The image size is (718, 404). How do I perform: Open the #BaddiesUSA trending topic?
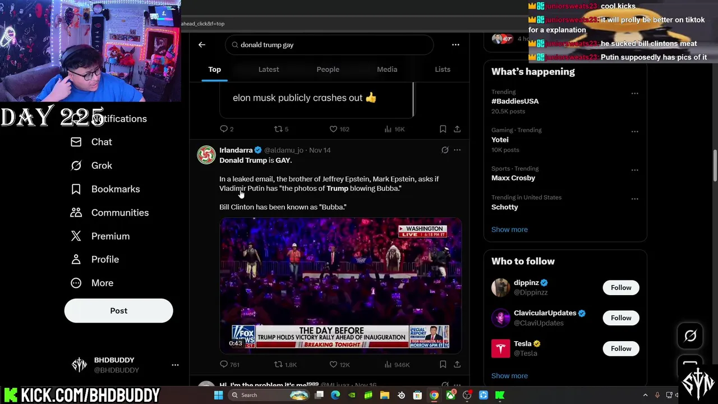515,101
